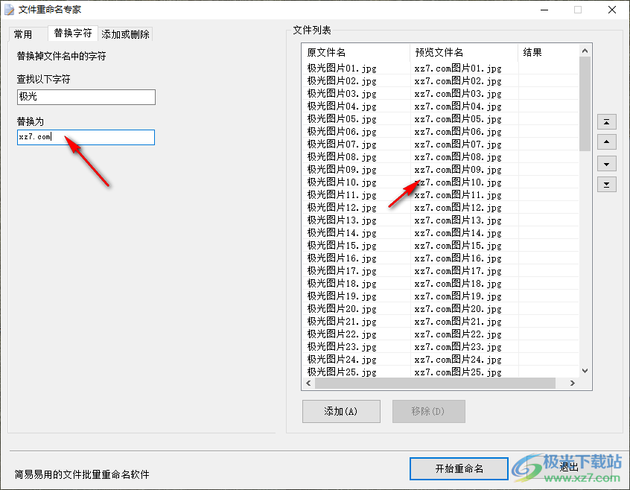Viewport: 630px width, 490px height.
Task: Select row 极光图片01.jpg
Action: point(440,68)
